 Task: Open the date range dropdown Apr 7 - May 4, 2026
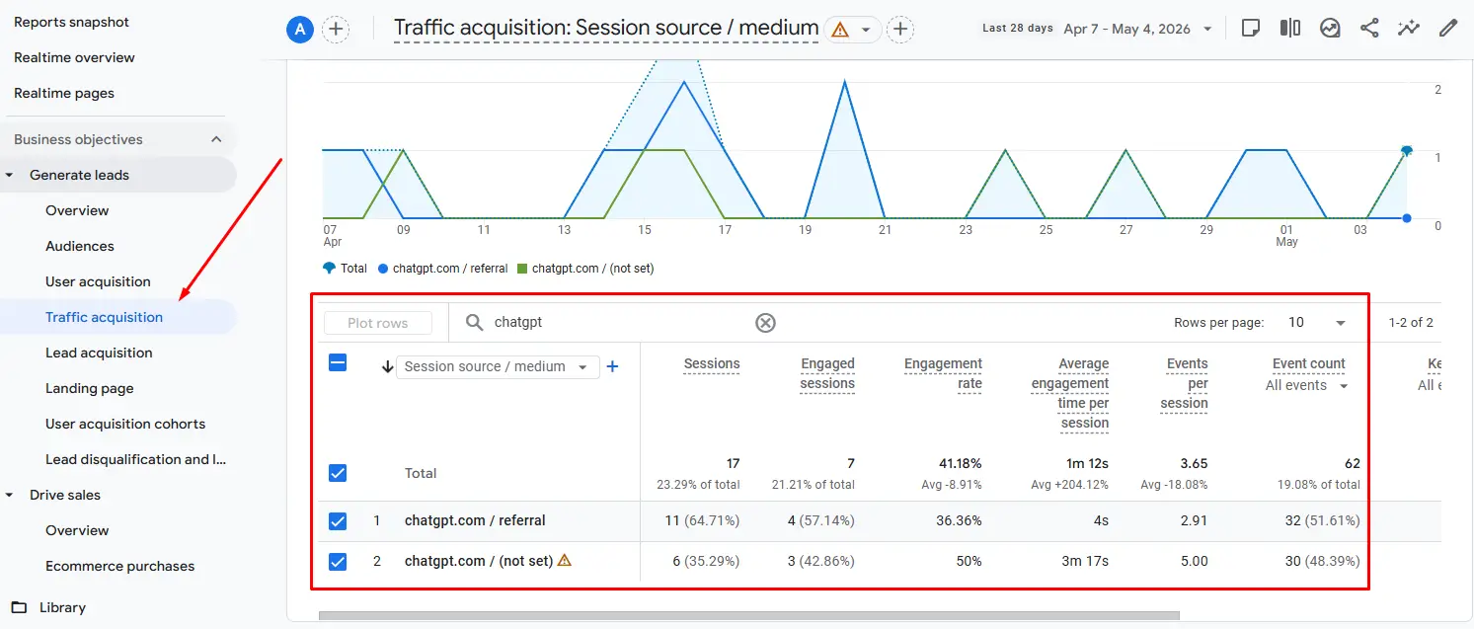(x=1138, y=29)
